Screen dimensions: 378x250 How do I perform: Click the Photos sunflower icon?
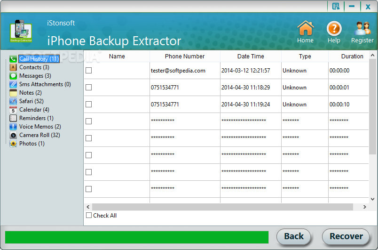point(13,144)
